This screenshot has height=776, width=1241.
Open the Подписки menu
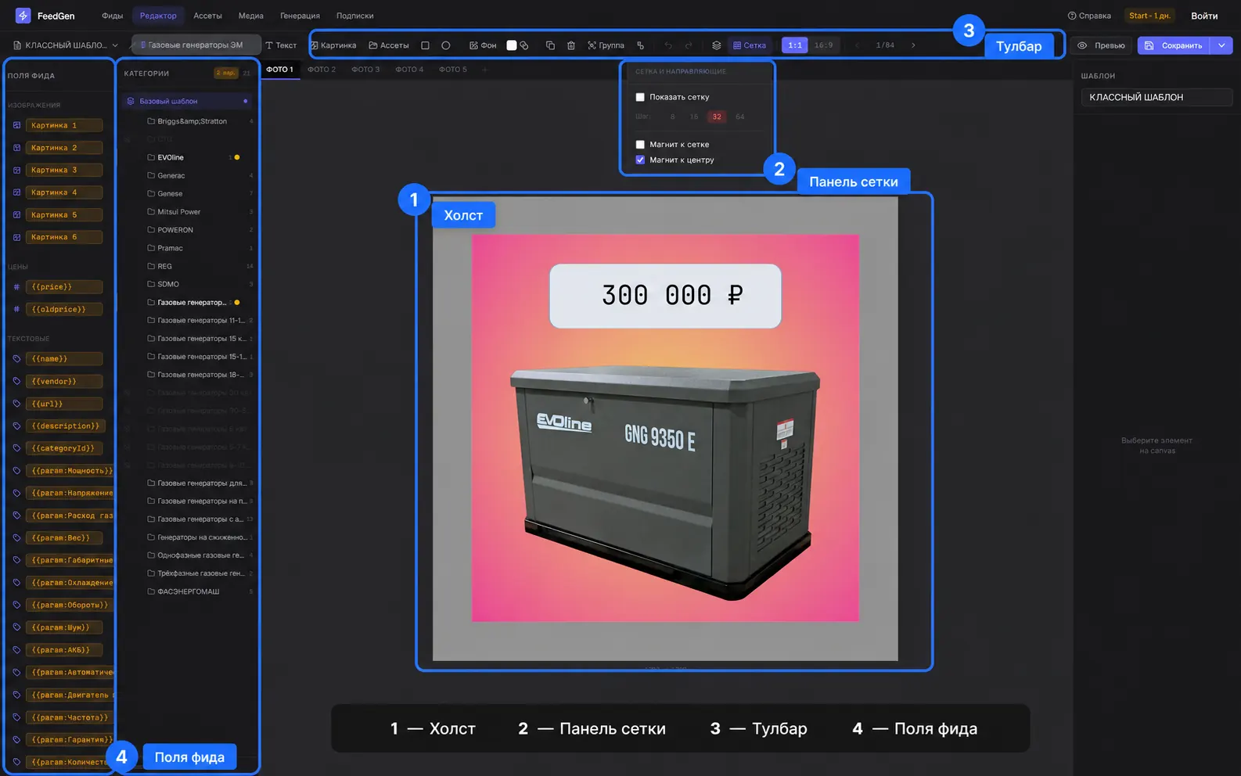(x=354, y=16)
